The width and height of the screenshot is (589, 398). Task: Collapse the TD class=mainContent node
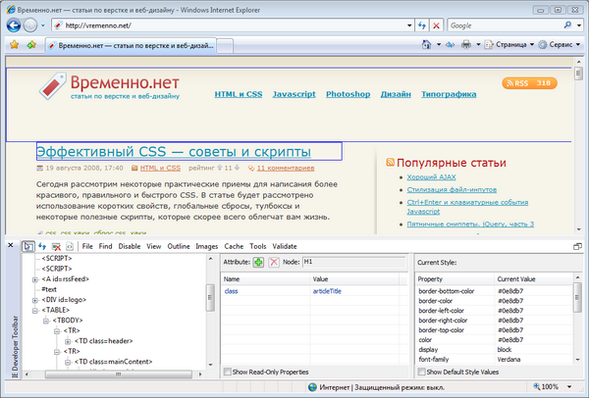pos(68,362)
